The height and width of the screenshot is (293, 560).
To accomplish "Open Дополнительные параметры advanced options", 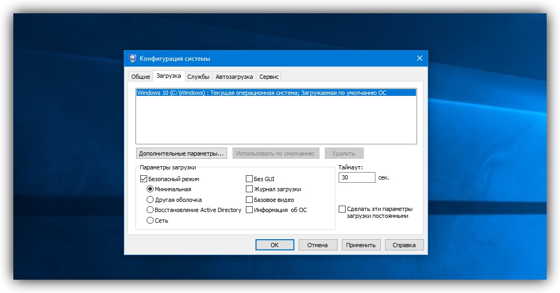I will click(x=181, y=153).
